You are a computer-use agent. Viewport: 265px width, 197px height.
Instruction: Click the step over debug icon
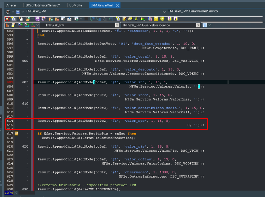(92, 19)
